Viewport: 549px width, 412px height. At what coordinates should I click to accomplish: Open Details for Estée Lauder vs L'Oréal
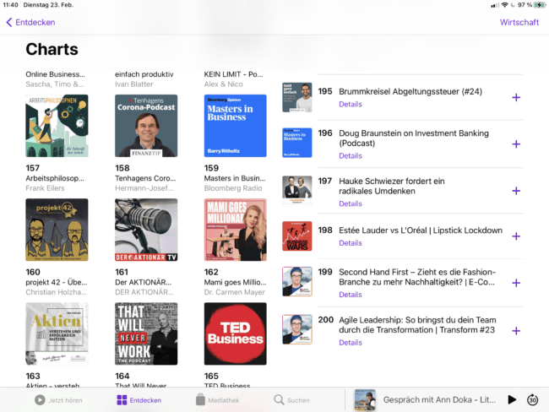pos(351,243)
